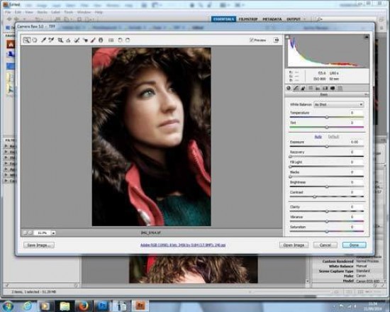Viewport: 390px width, 312px height.
Task: Click the Exposure value input field
Action: coord(356,142)
